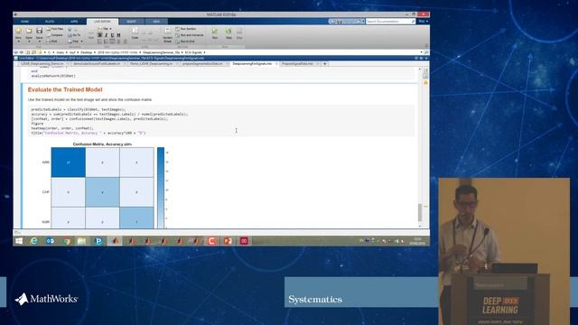Toggle Italic text formatting
Screen dimensions: 578x325
coord(107,35)
